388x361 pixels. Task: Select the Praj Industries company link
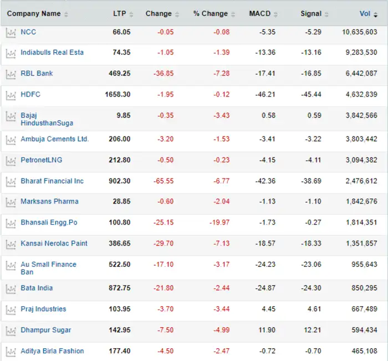point(43,309)
